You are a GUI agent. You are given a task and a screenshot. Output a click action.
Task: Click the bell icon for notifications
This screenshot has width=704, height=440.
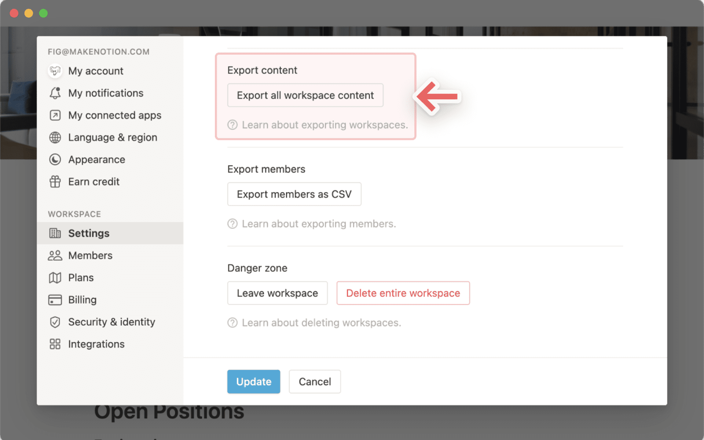point(55,93)
